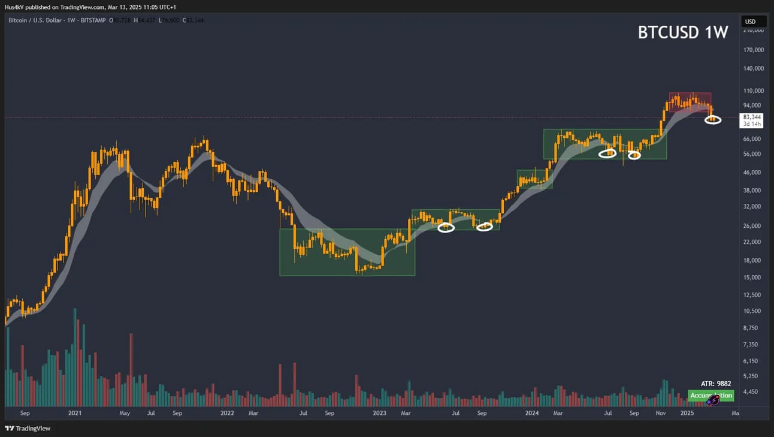The image size is (774, 437).
Task: Click the purple lightning rocket icon
Action: click(713, 400)
